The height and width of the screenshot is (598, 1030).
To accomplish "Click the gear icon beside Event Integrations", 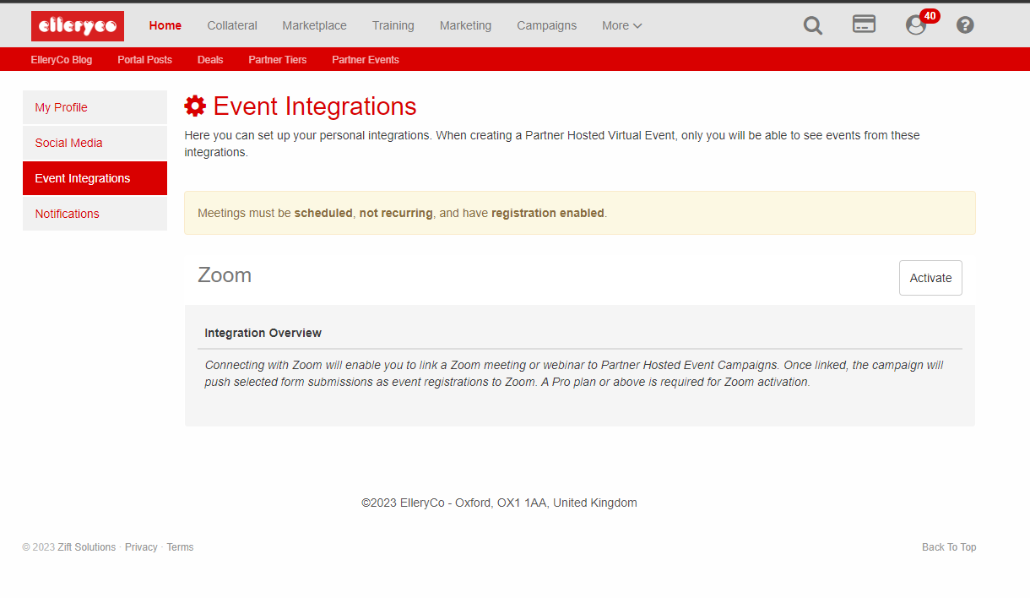I will click(x=195, y=106).
